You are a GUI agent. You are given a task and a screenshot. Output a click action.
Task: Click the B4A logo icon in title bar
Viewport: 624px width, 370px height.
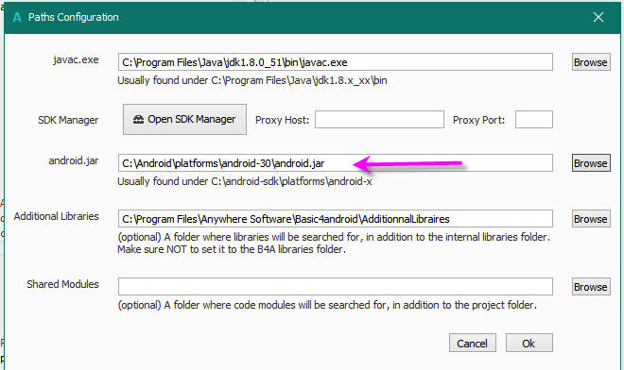pos(17,17)
